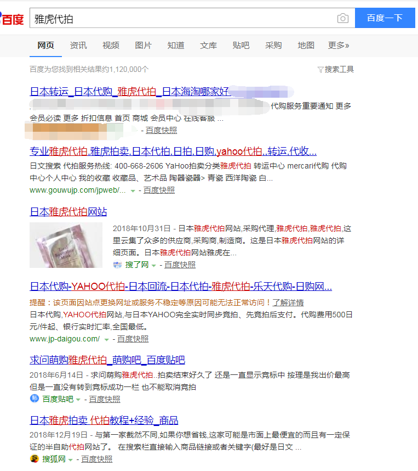Switch to the 贴吧 tab

coord(241,46)
